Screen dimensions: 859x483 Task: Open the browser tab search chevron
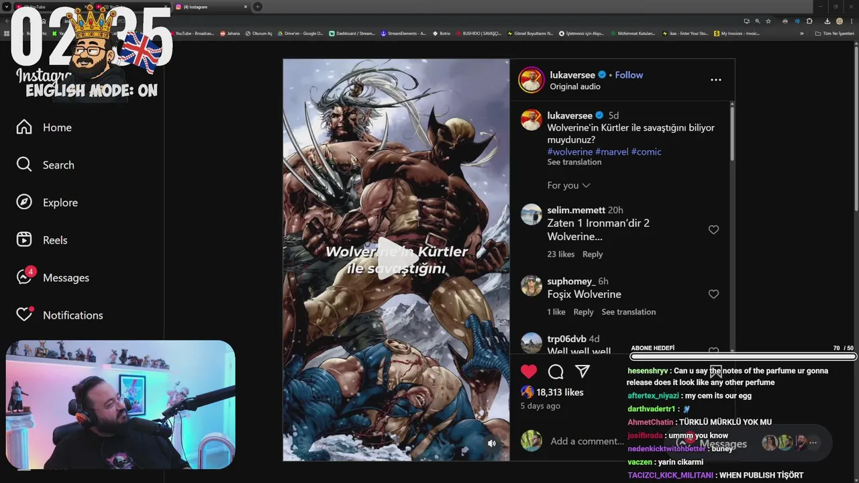(7, 7)
